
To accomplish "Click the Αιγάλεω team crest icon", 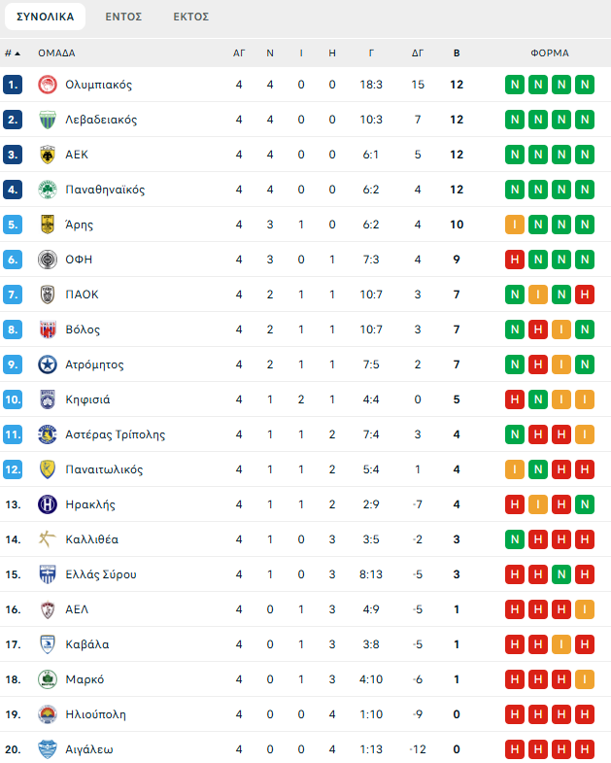I will point(47,749).
